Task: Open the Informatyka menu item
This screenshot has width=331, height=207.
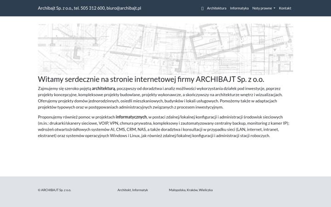Action: click(239, 8)
